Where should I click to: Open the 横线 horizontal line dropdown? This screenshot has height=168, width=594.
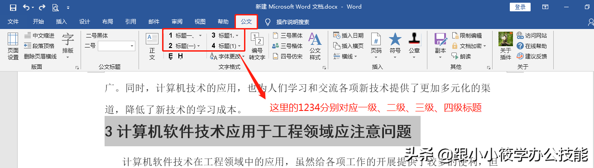[x=345, y=56]
